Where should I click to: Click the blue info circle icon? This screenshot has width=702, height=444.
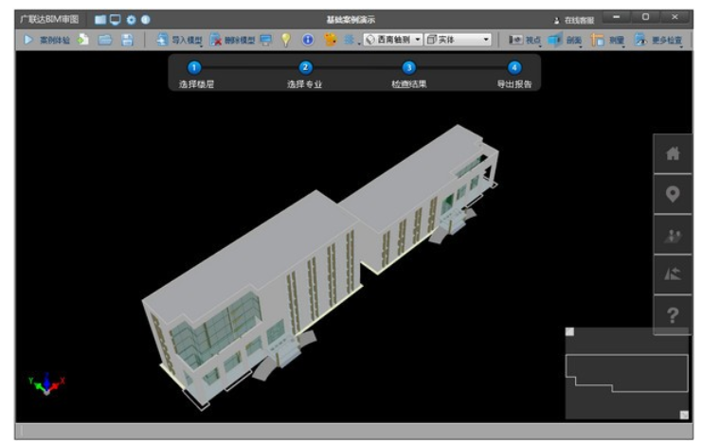[308, 40]
